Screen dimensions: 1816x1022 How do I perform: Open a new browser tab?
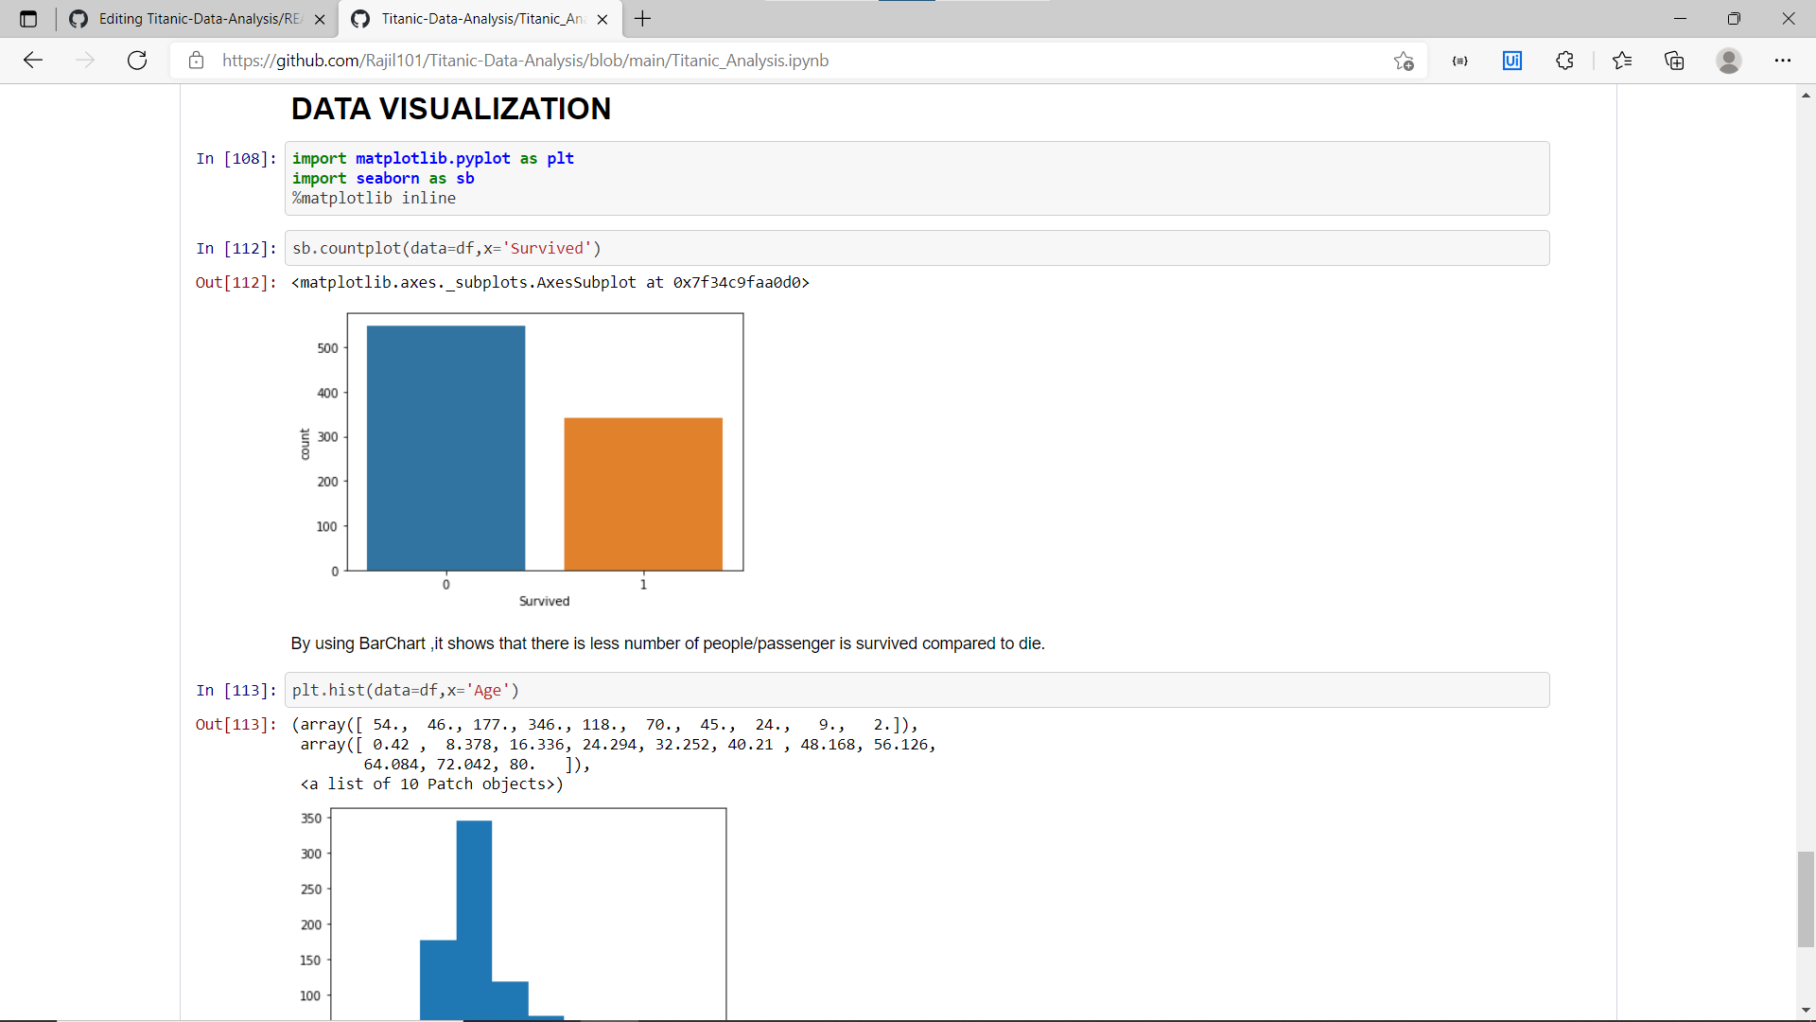click(x=643, y=19)
